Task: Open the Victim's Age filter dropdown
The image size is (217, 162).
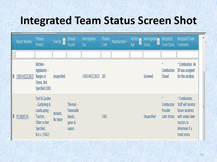Action: pos(140,41)
